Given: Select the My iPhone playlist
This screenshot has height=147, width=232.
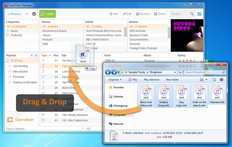Looking at the screenshot, I should (22, 60).
